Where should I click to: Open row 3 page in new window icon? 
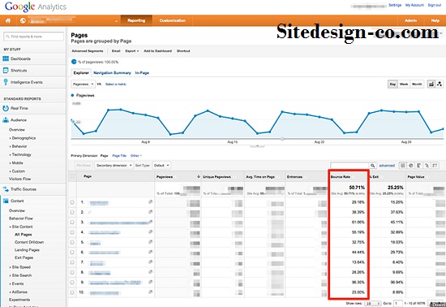tap(150, 222)
